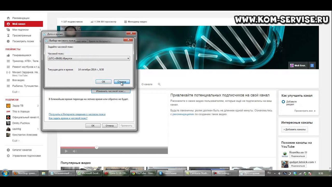Click the Михаил Задорнов mix radio icon
This screenshot has width=332, height=187.
click(x=8, y=72)
